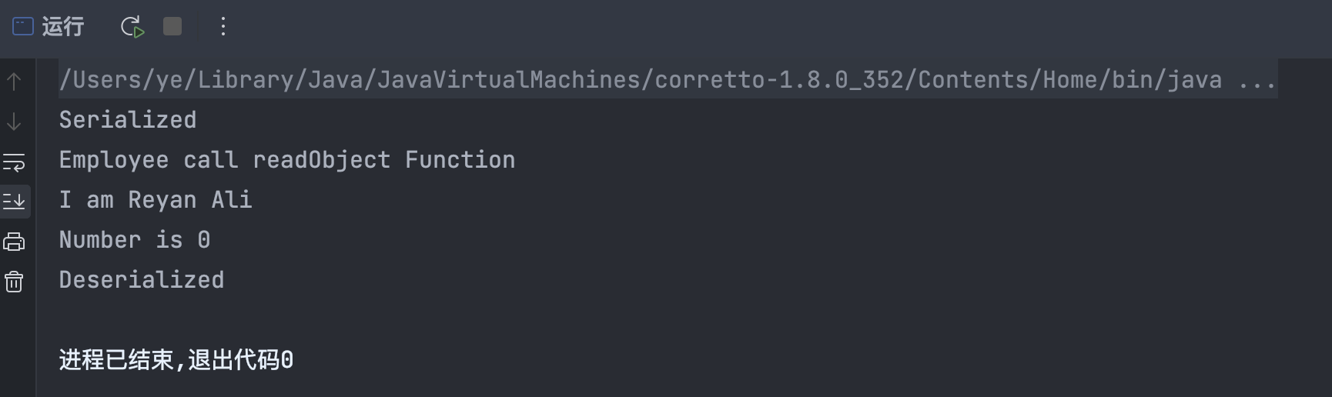1332x397 pixels.
Task: Click the 进程已结束,退出代码0 exit message
Action: [176, 360]
